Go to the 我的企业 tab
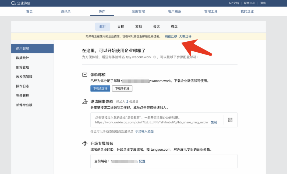Image resolution: width=287 pixels, height=174 pixels. pos(247,11)
